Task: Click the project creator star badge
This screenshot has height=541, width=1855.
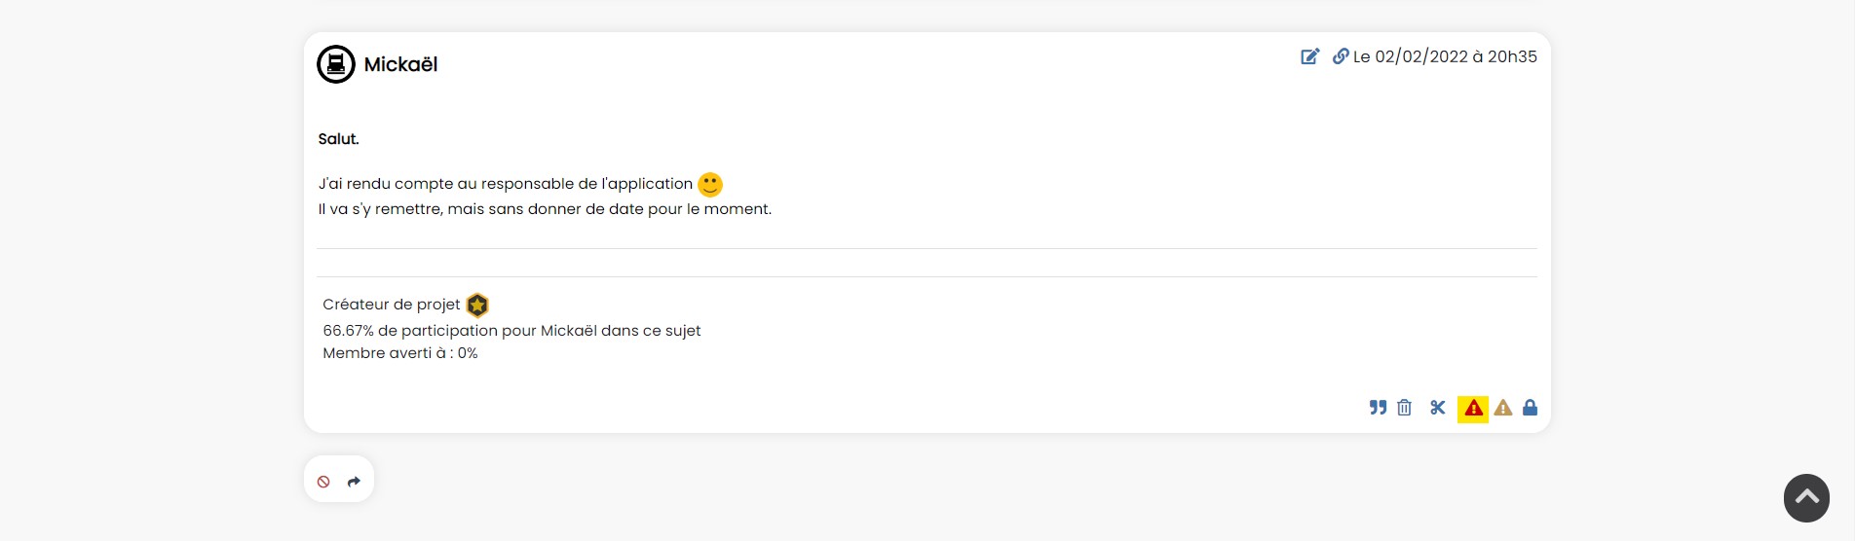Action: (x=477, y=306)
